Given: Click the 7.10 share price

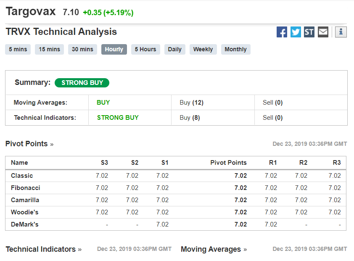Looking at the screenshot, I should click(71, 12).
